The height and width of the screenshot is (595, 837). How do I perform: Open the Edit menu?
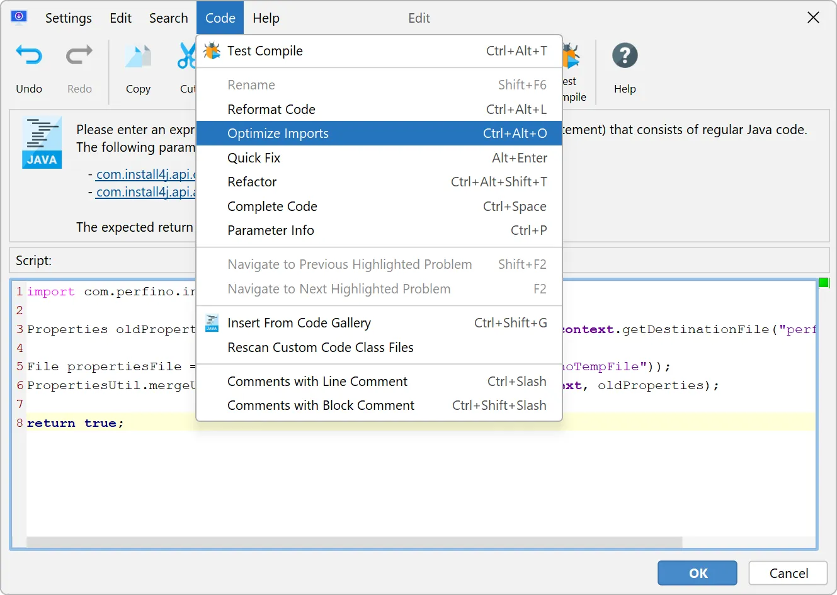point(120,18)
